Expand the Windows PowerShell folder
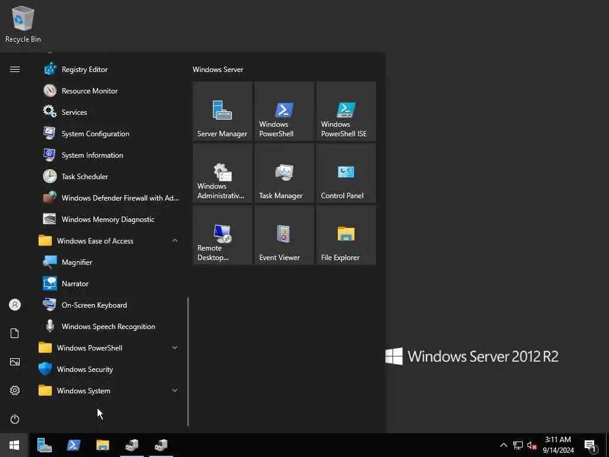609x457 pixels. coord(109,348)
